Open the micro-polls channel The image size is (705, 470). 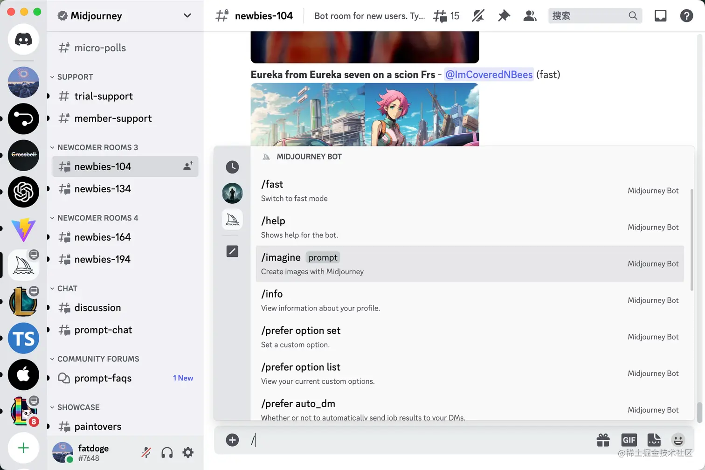tap(125, 48)
